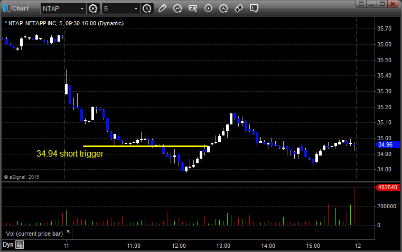Viewport: 402px width, 252px height.
Task: Click the 'Vol (current price bar)' label
Action: 34,234
